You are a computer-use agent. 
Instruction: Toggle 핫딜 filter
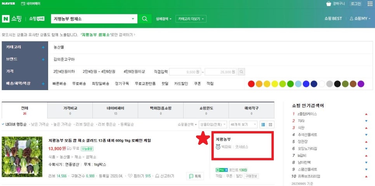165,84
